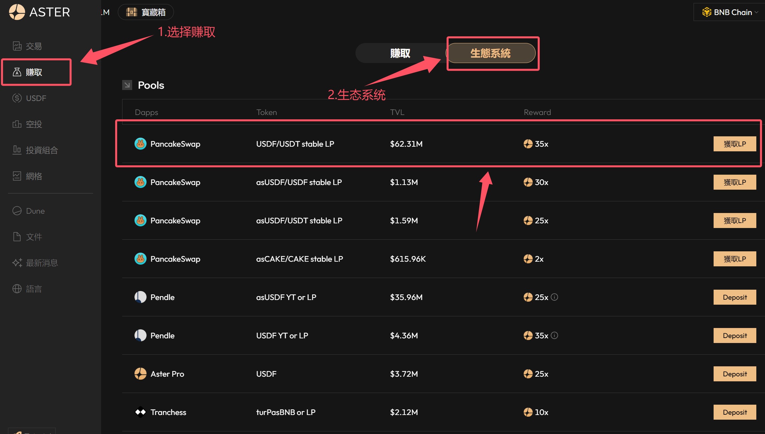Viewport: 765px width, 434px height.
Task: Click the 投資組合 bar chart icon
Action: 17,150
